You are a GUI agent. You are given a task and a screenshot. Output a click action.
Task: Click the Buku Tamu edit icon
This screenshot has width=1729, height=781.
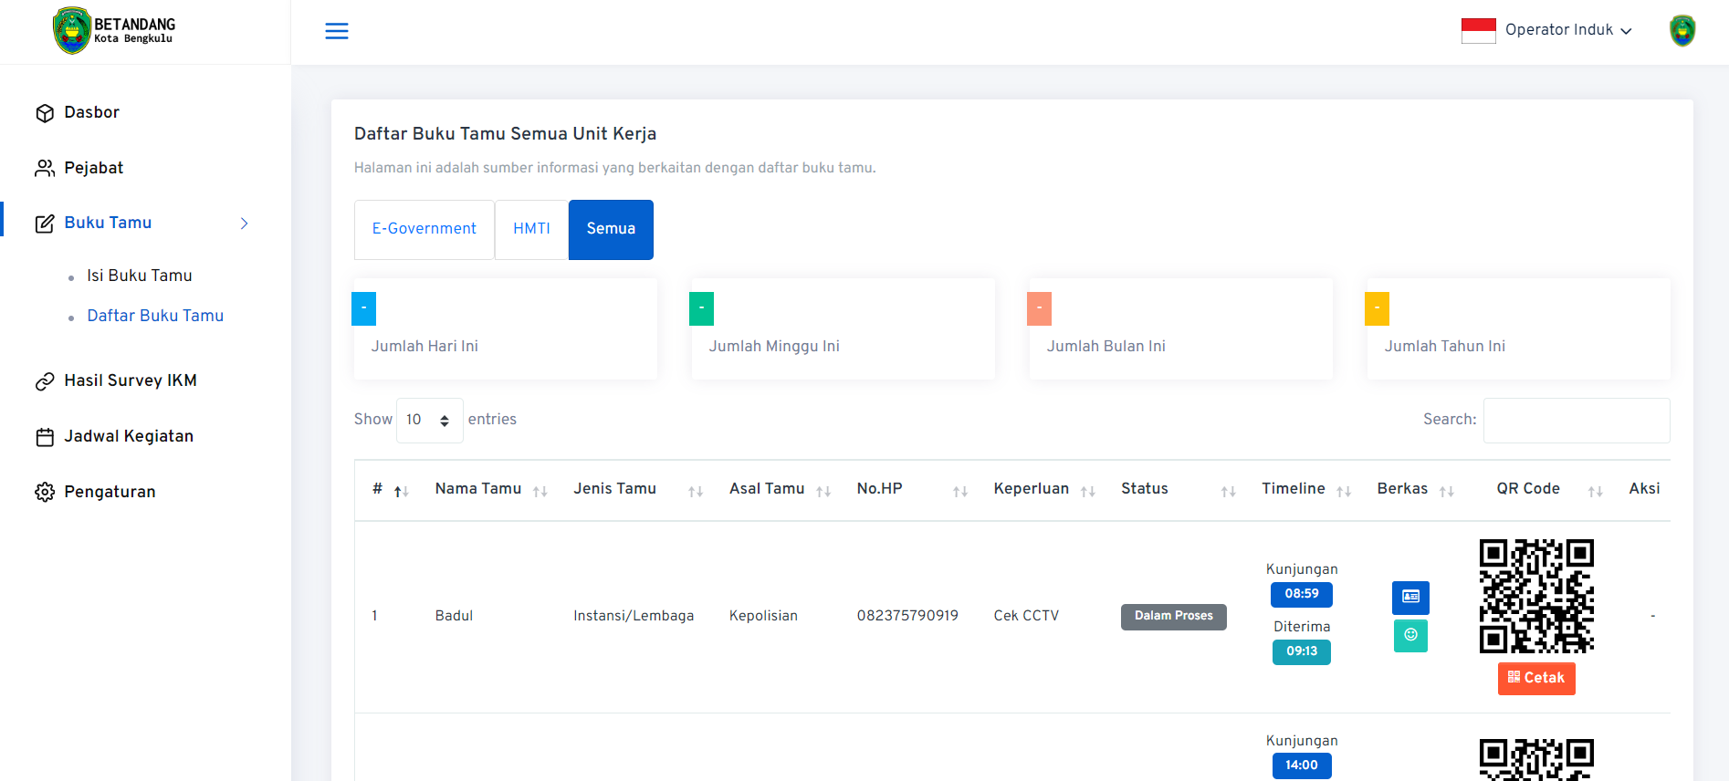45,224
